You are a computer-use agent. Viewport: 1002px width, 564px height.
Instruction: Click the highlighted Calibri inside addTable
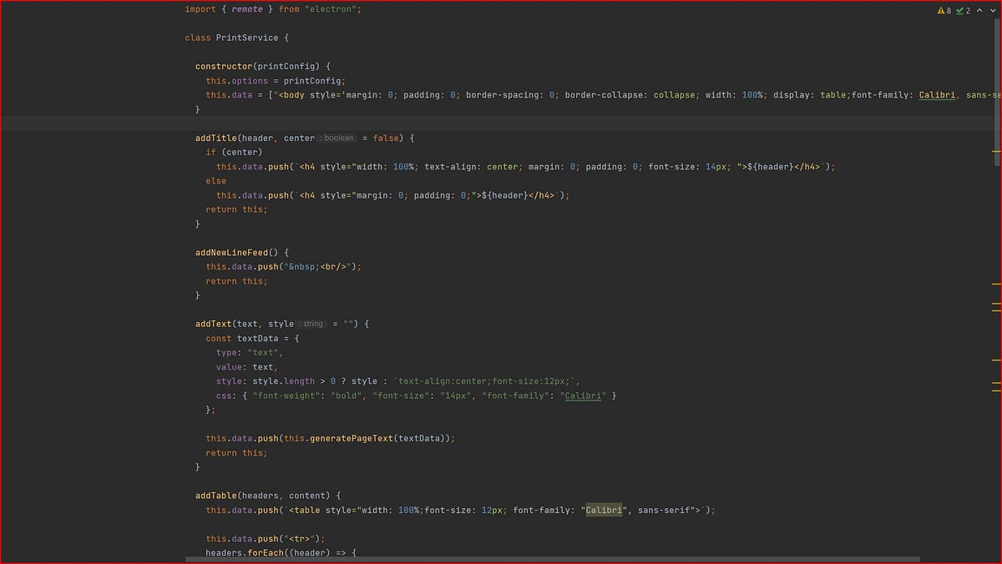pyautogui.click(x=603, y=510)
